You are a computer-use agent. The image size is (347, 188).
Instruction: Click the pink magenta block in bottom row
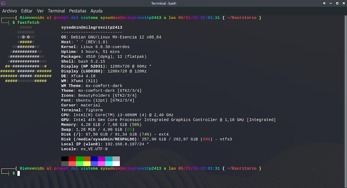point(101,164)
